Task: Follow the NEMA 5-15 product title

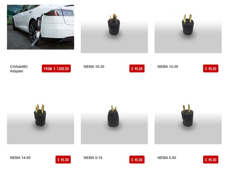Action: click(x=93, y=158)
